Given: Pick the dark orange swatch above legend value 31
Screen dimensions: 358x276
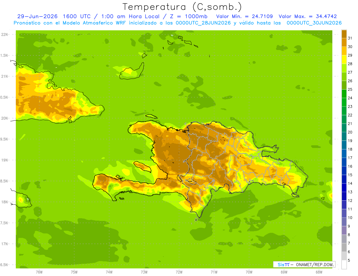Looking at the screenshot, I should (344, 34).
